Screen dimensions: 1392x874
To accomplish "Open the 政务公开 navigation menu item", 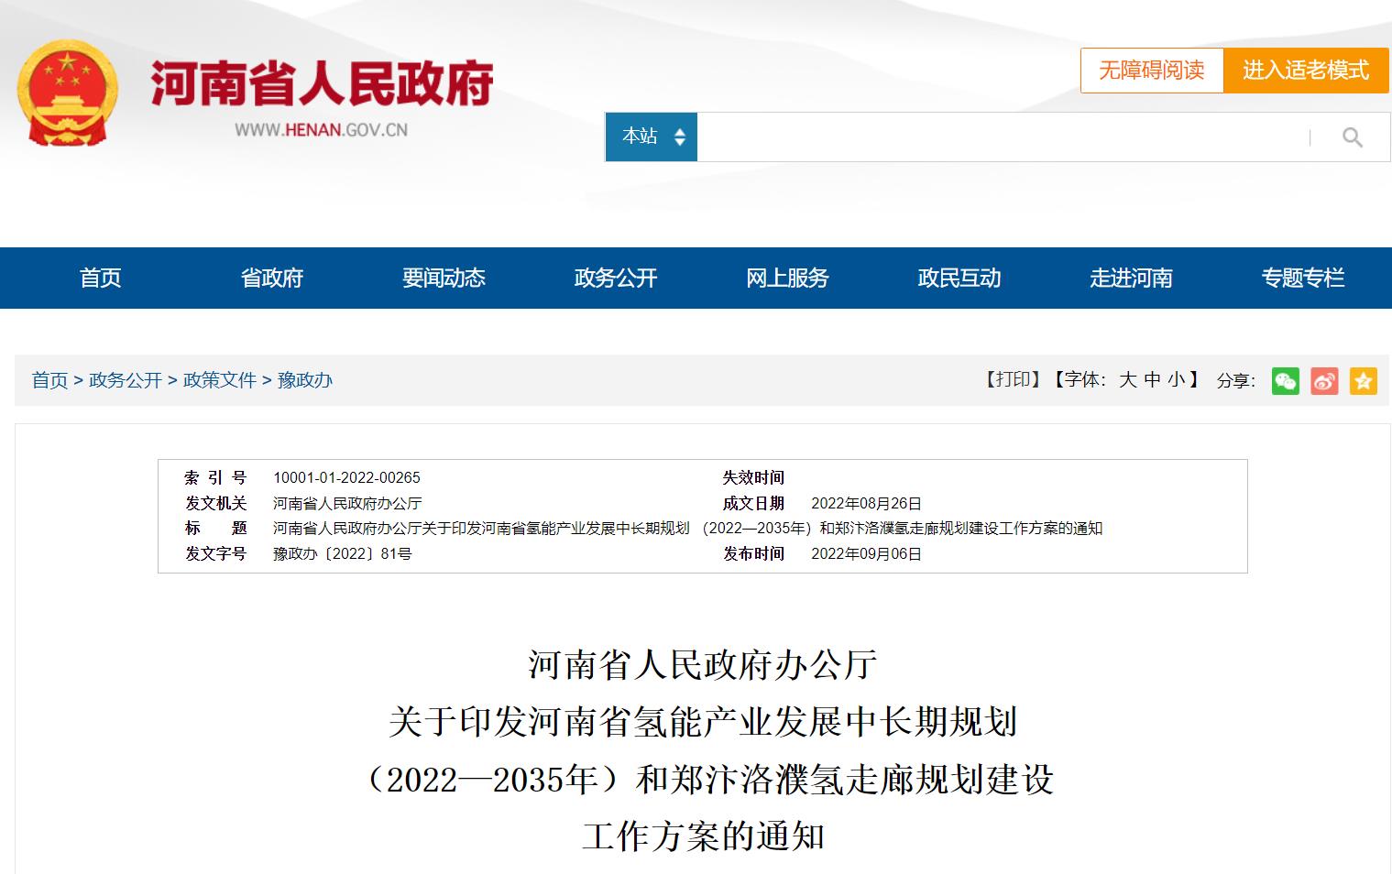I will [615, 278].
